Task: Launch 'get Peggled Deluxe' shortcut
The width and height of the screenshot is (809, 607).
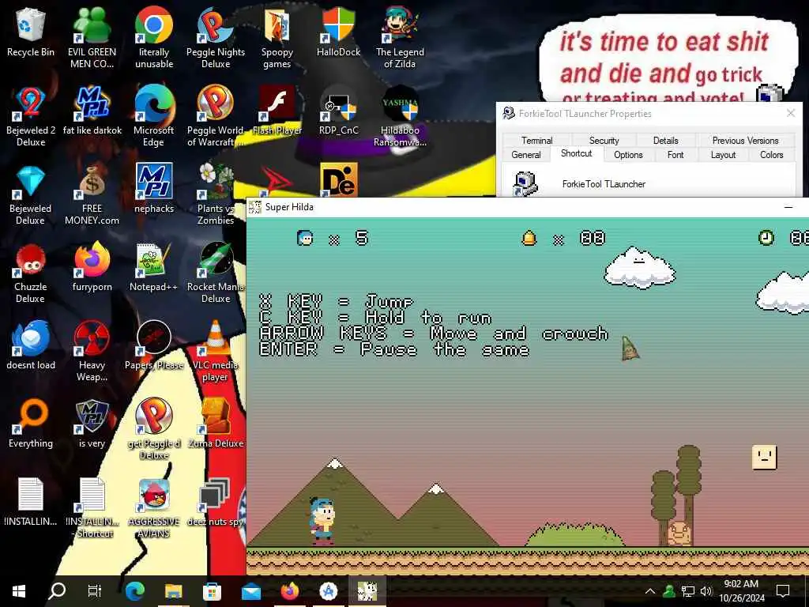Action: coord(154,429)
